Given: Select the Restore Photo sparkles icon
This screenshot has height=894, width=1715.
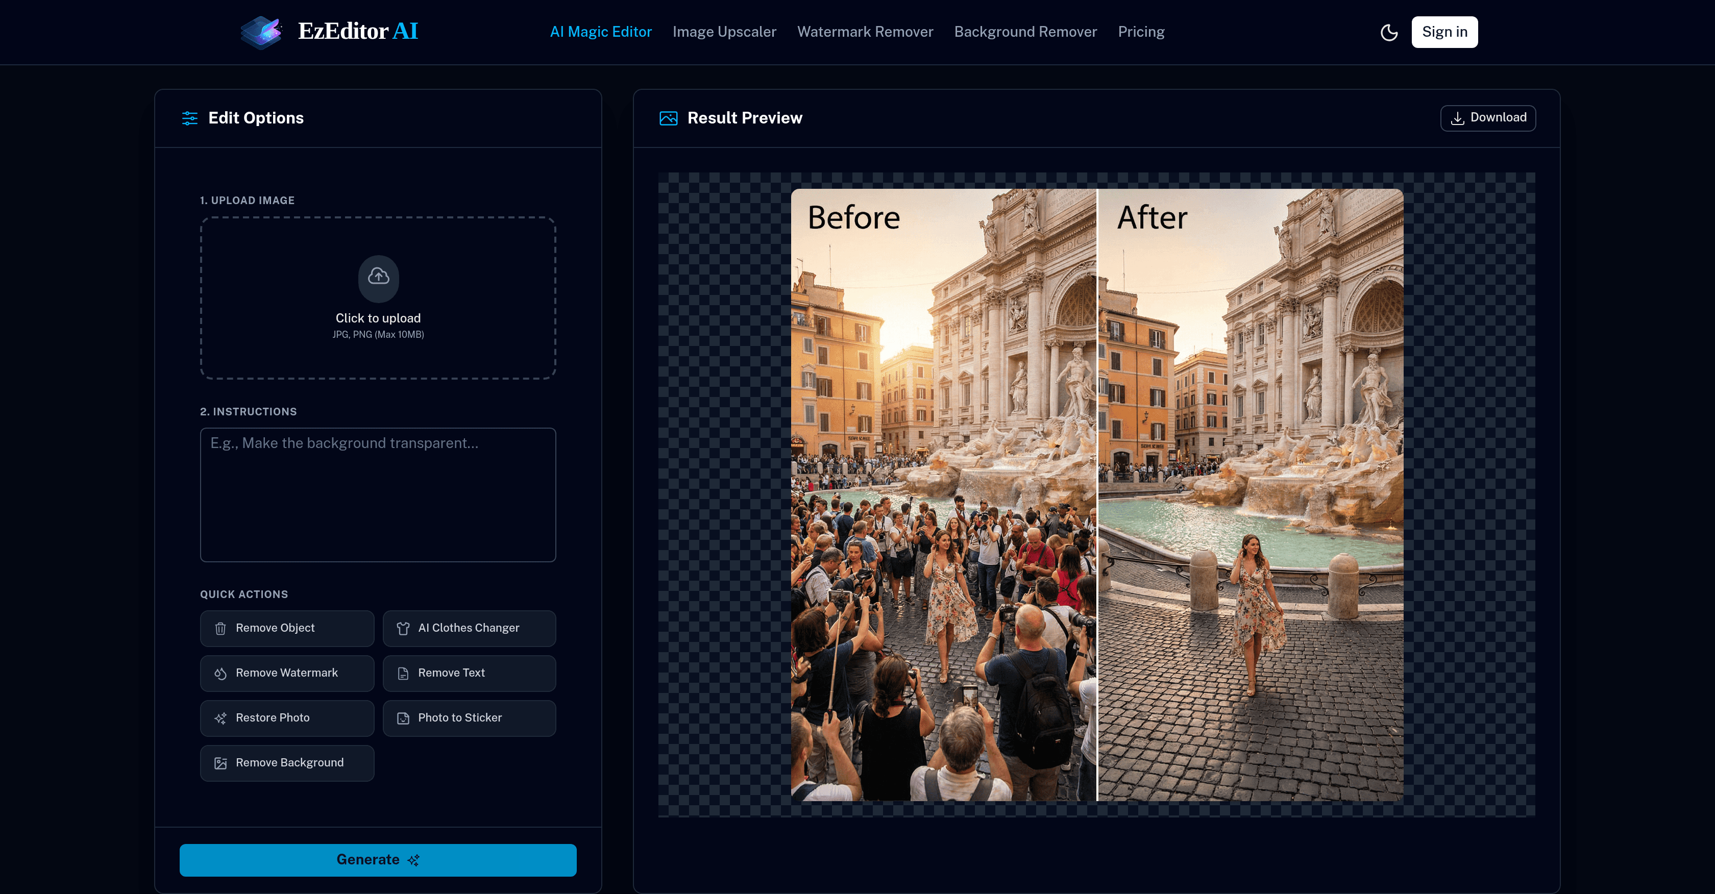Looking at the screenshot, I should click(220, 717).
